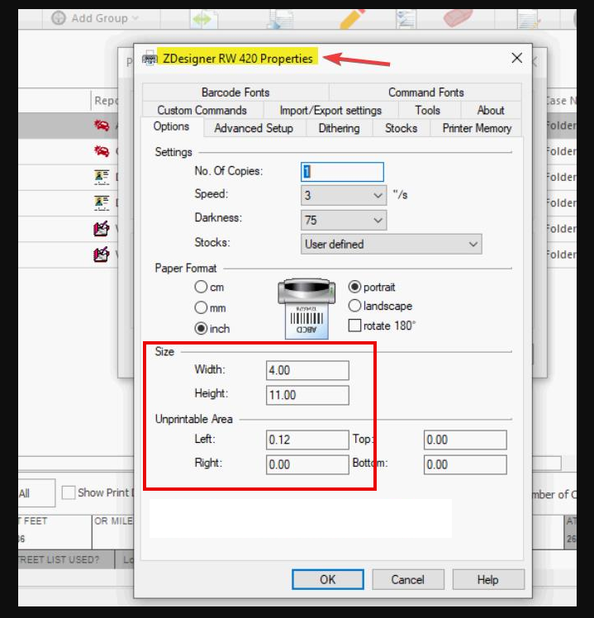
Task: Click the Add Group plus icon
Action: click(59, 18)
